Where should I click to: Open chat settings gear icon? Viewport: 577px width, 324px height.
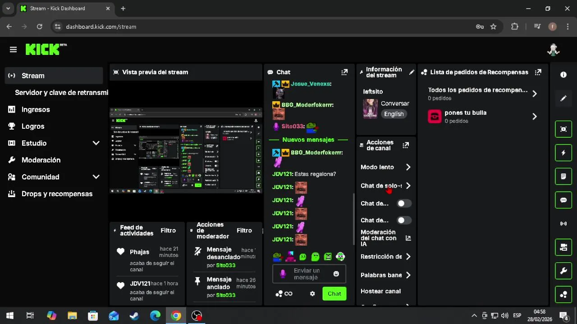(312, 293)
